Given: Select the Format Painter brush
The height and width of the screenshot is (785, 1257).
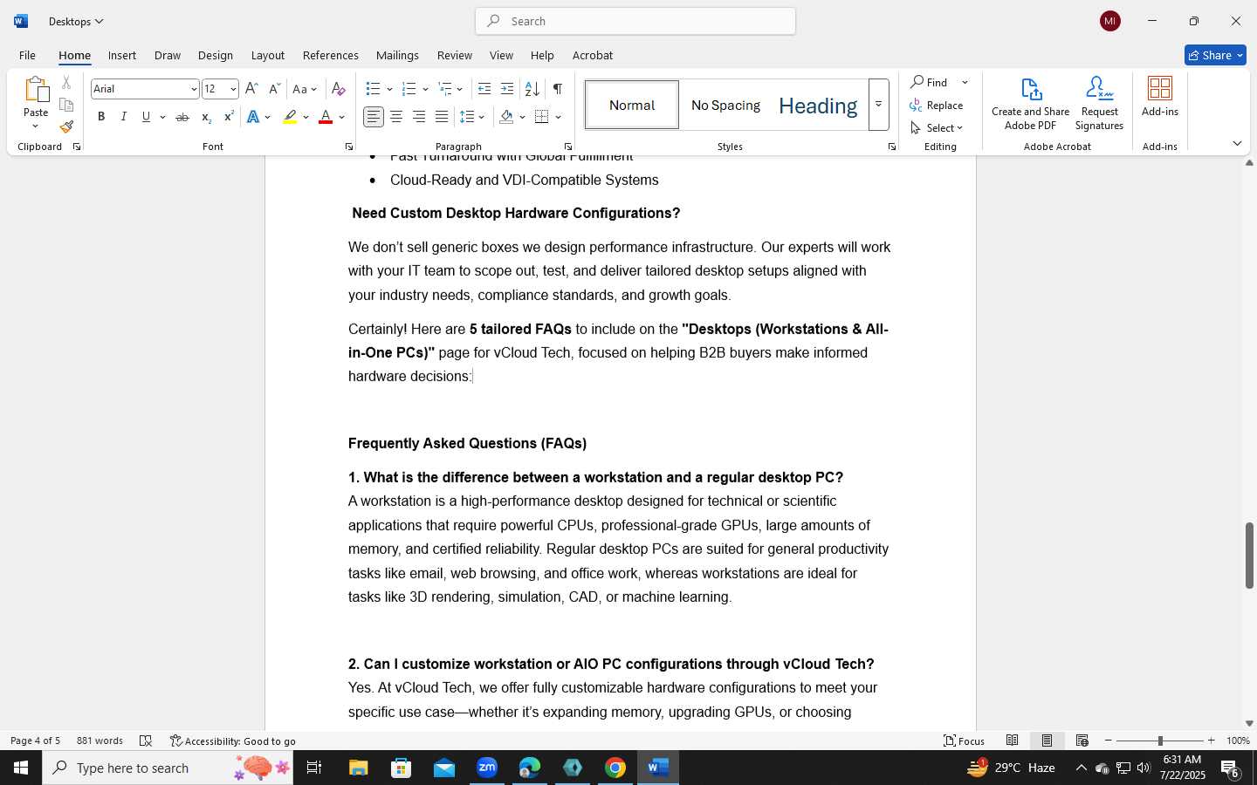Looking at the screenshot, I should [x=66, y=126].
